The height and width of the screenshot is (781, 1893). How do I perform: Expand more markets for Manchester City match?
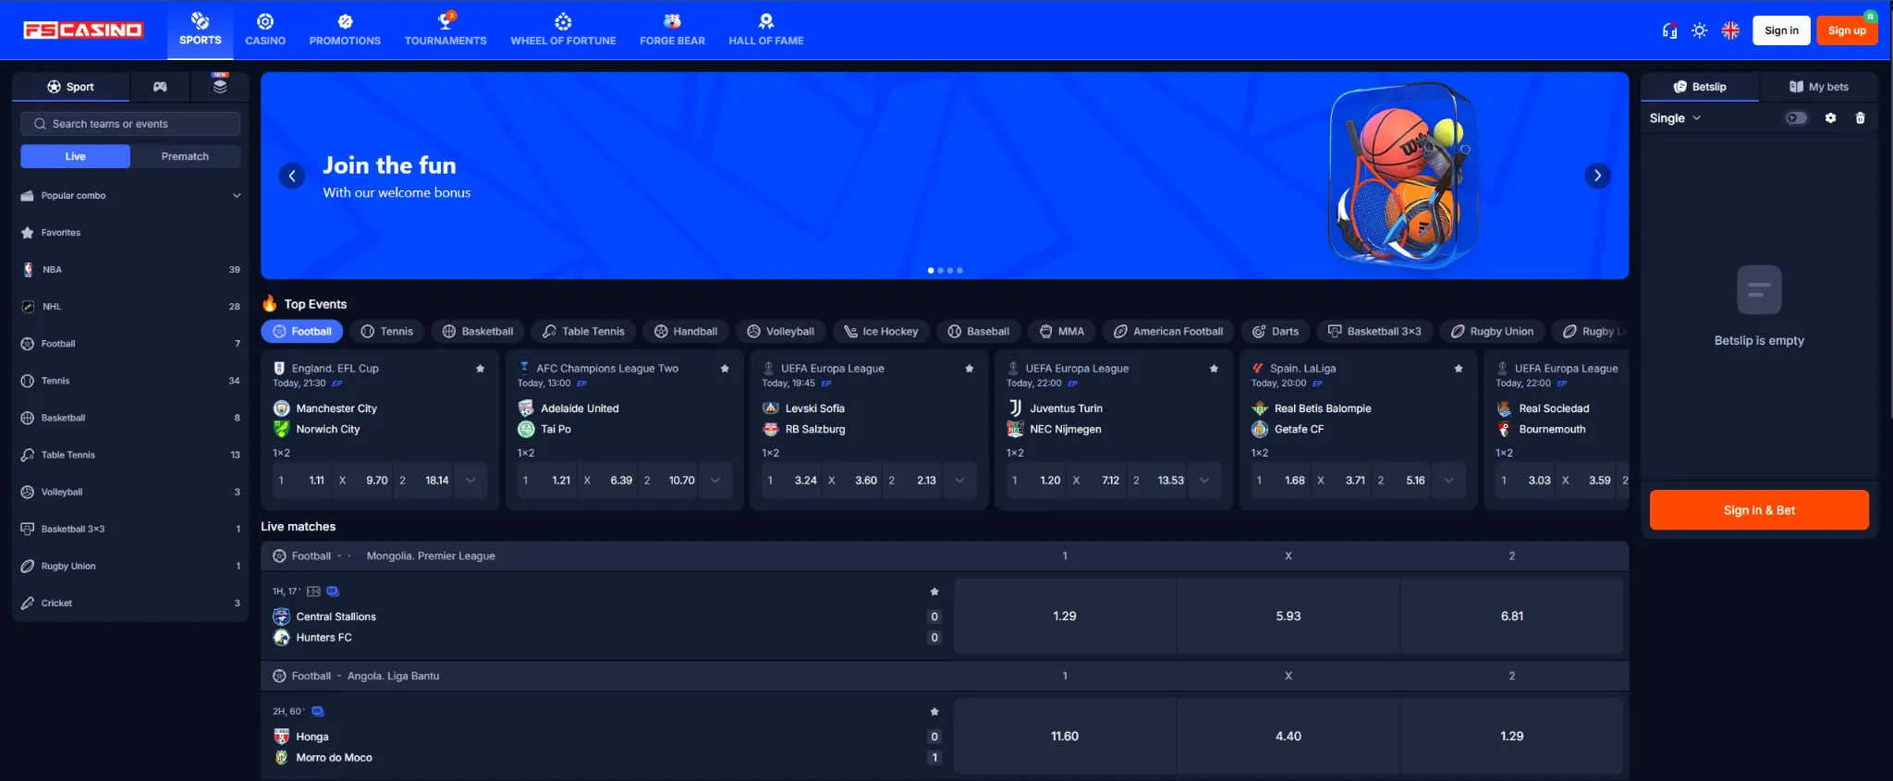(470, 481)
